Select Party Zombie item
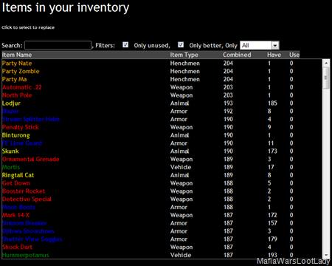Viewport: 332px width, 266px height. coord(21,71)
